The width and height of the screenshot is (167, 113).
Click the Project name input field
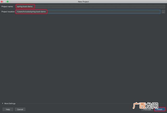[x=90, y=6]
